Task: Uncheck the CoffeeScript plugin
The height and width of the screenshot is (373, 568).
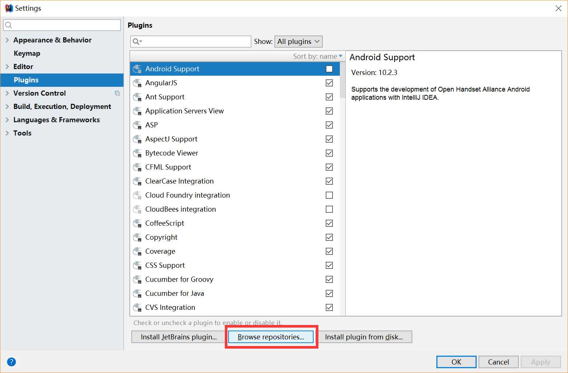Action: tap(329, 223)
